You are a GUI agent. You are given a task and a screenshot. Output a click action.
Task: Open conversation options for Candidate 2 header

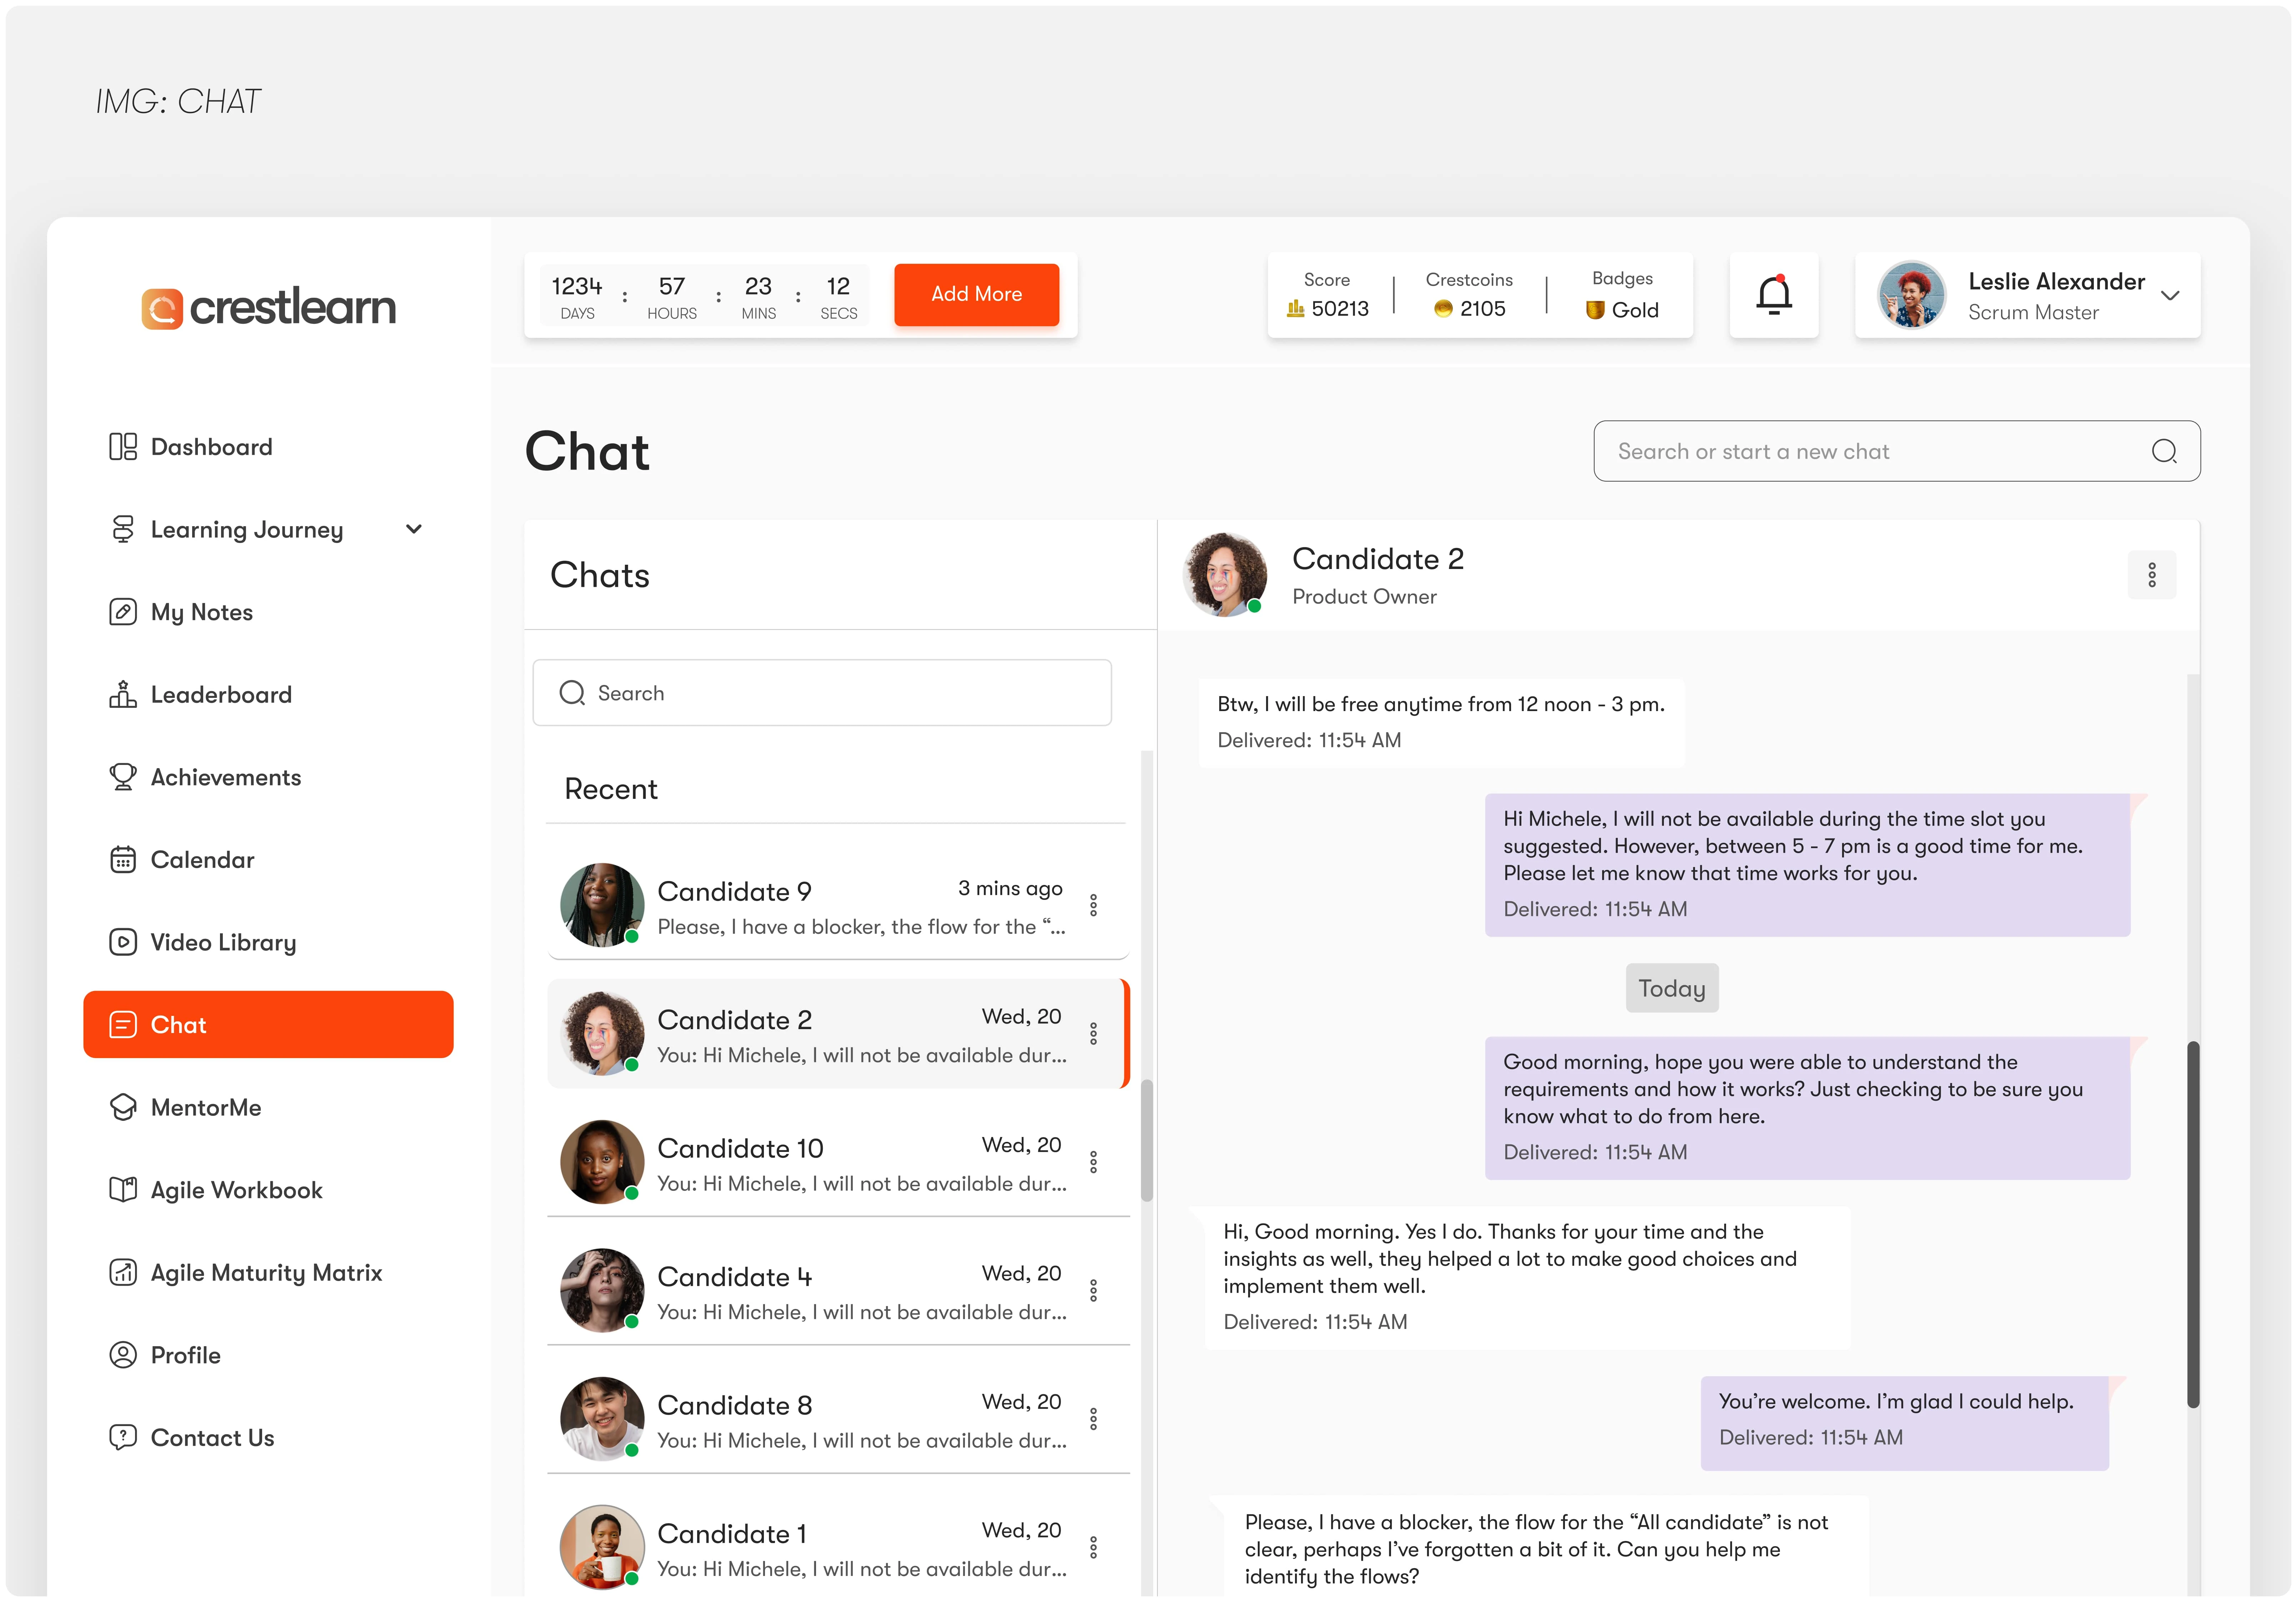(2152, 575)
